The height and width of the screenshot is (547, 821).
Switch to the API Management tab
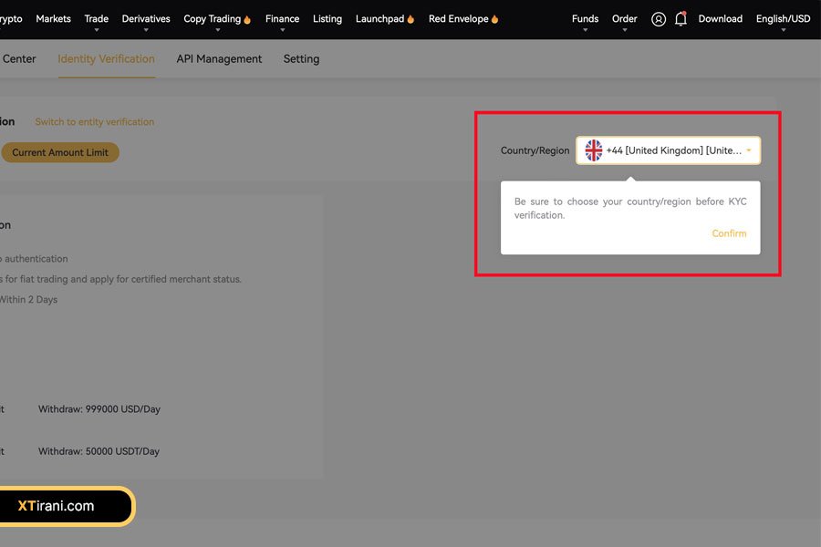coord(219,59)
